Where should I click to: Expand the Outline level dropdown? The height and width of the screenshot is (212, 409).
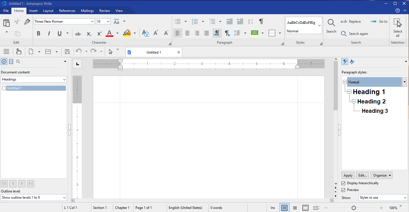[64, 198]
